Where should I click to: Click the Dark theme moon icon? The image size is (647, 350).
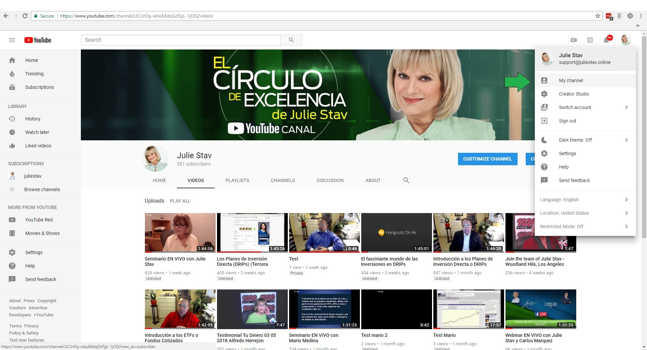[x=544, y=140]
